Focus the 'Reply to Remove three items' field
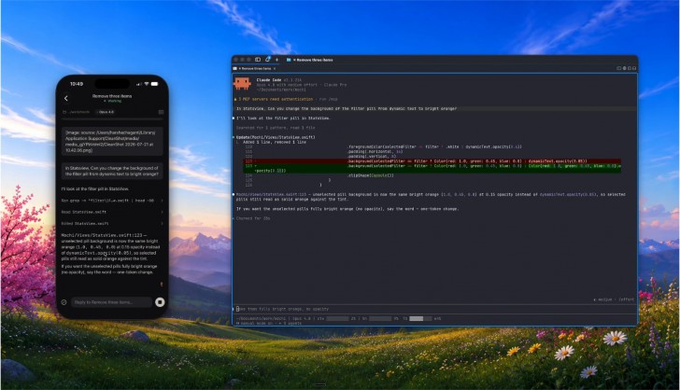 [111, 302]
